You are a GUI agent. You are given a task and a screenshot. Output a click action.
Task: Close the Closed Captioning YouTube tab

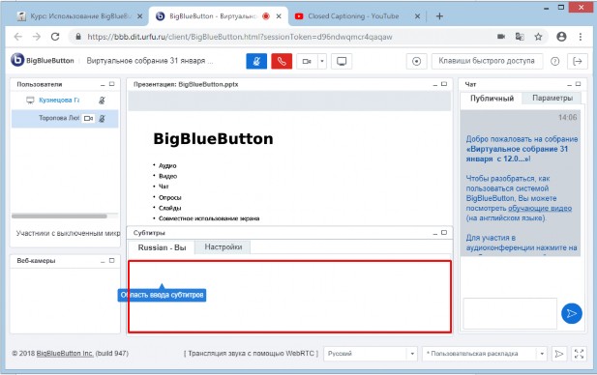tap(417, 16)
